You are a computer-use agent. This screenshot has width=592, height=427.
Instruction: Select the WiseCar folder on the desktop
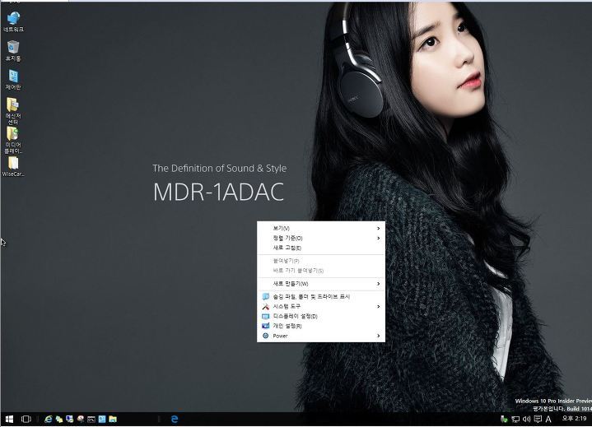[13, 166]
